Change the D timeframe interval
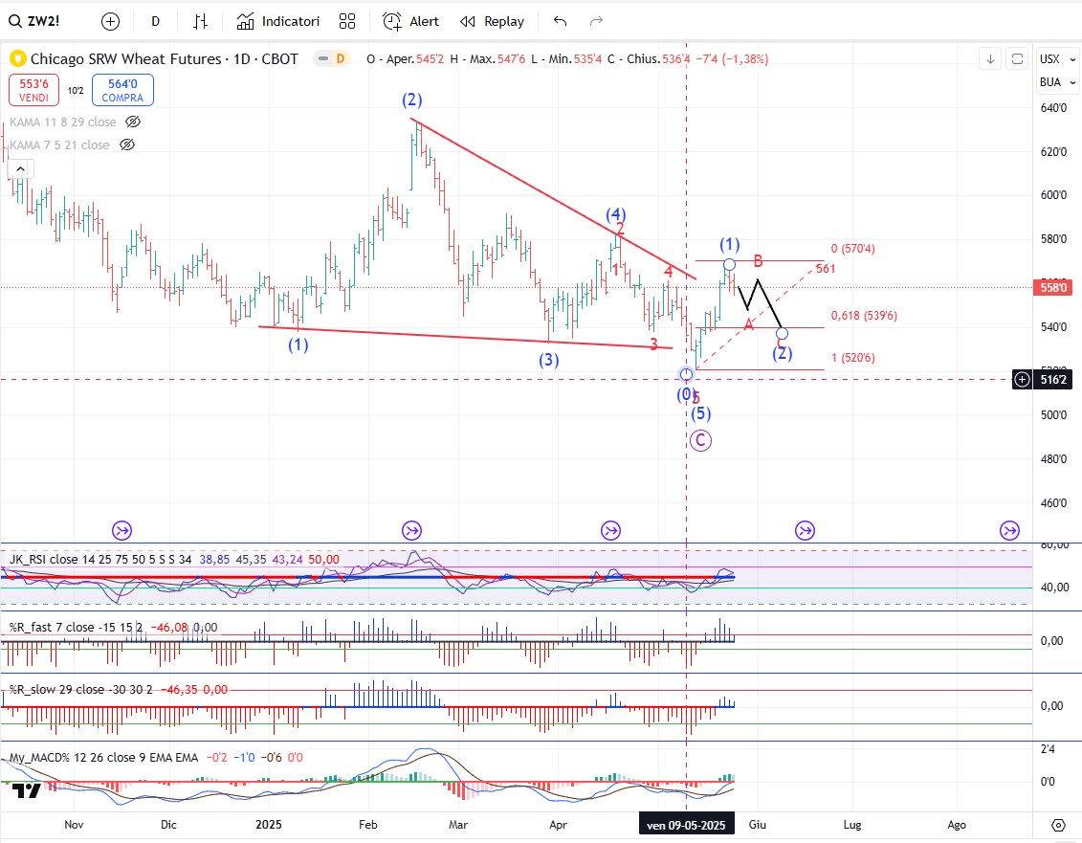1082x843 pixels. pos(155,21)
